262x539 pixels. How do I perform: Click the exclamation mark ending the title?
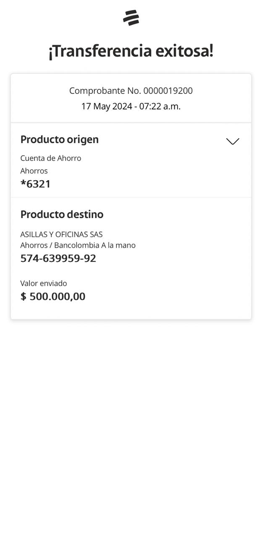point(211,51)
